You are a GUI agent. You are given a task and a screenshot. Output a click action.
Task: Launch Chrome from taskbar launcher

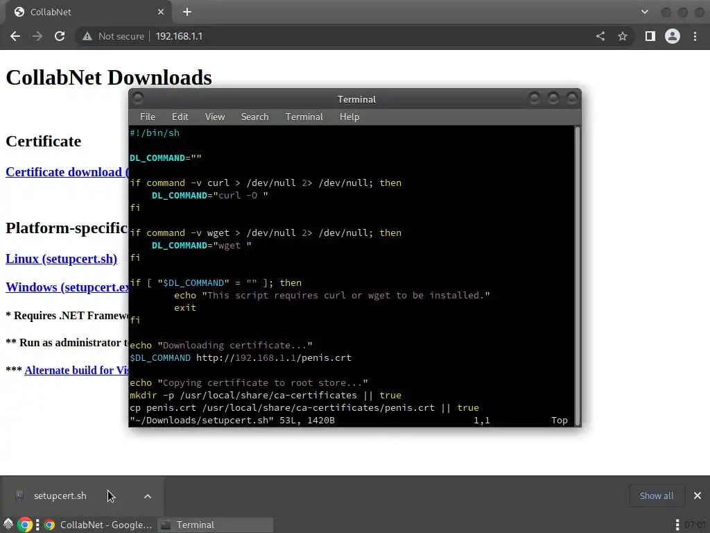(26, 525)
